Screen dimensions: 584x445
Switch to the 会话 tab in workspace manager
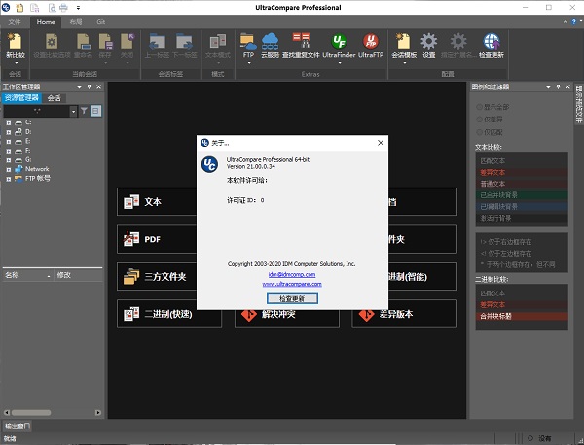(x=55, y=98)
